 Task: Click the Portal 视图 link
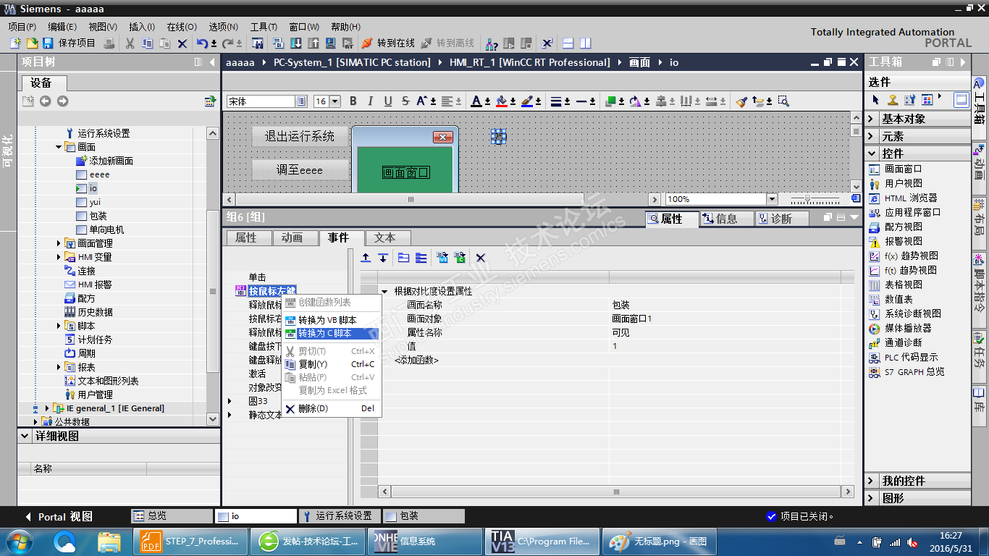[59, 517]
